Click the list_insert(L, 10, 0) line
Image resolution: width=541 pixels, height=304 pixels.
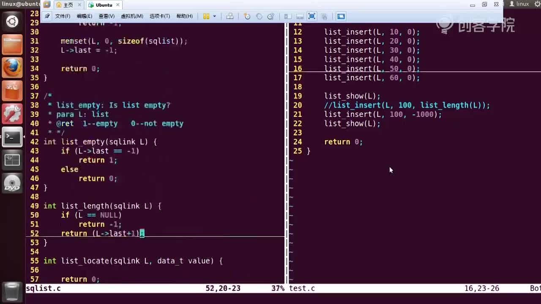[372, 32]
